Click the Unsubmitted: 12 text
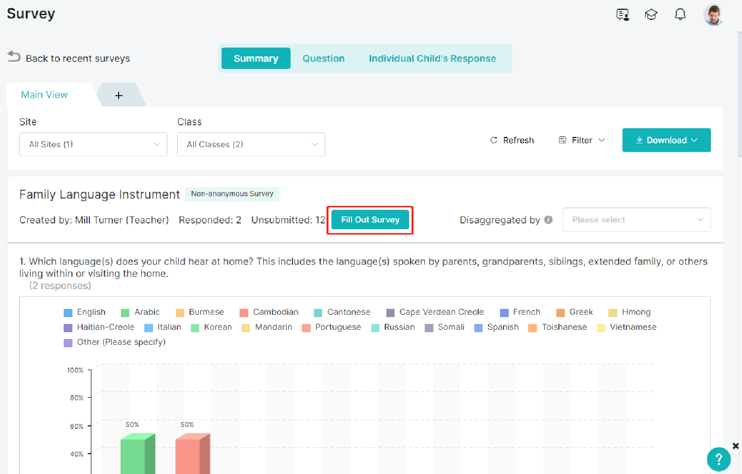 tap(288, 220)
